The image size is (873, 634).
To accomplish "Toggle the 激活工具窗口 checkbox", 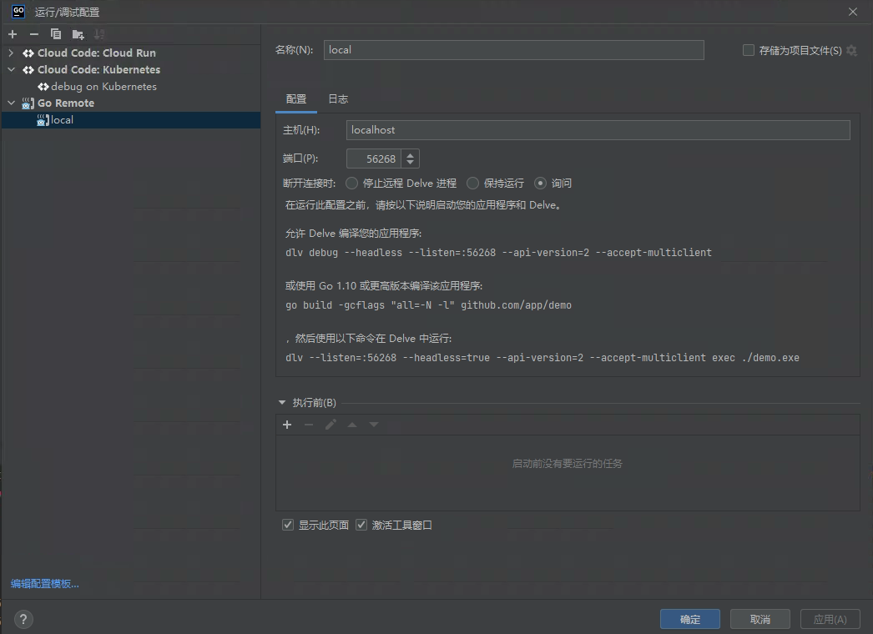I will (x=361, y=526).
